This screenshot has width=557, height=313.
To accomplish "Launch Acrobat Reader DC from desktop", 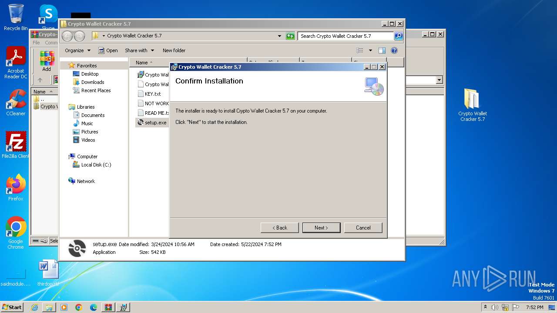I will tap(16, 63).
